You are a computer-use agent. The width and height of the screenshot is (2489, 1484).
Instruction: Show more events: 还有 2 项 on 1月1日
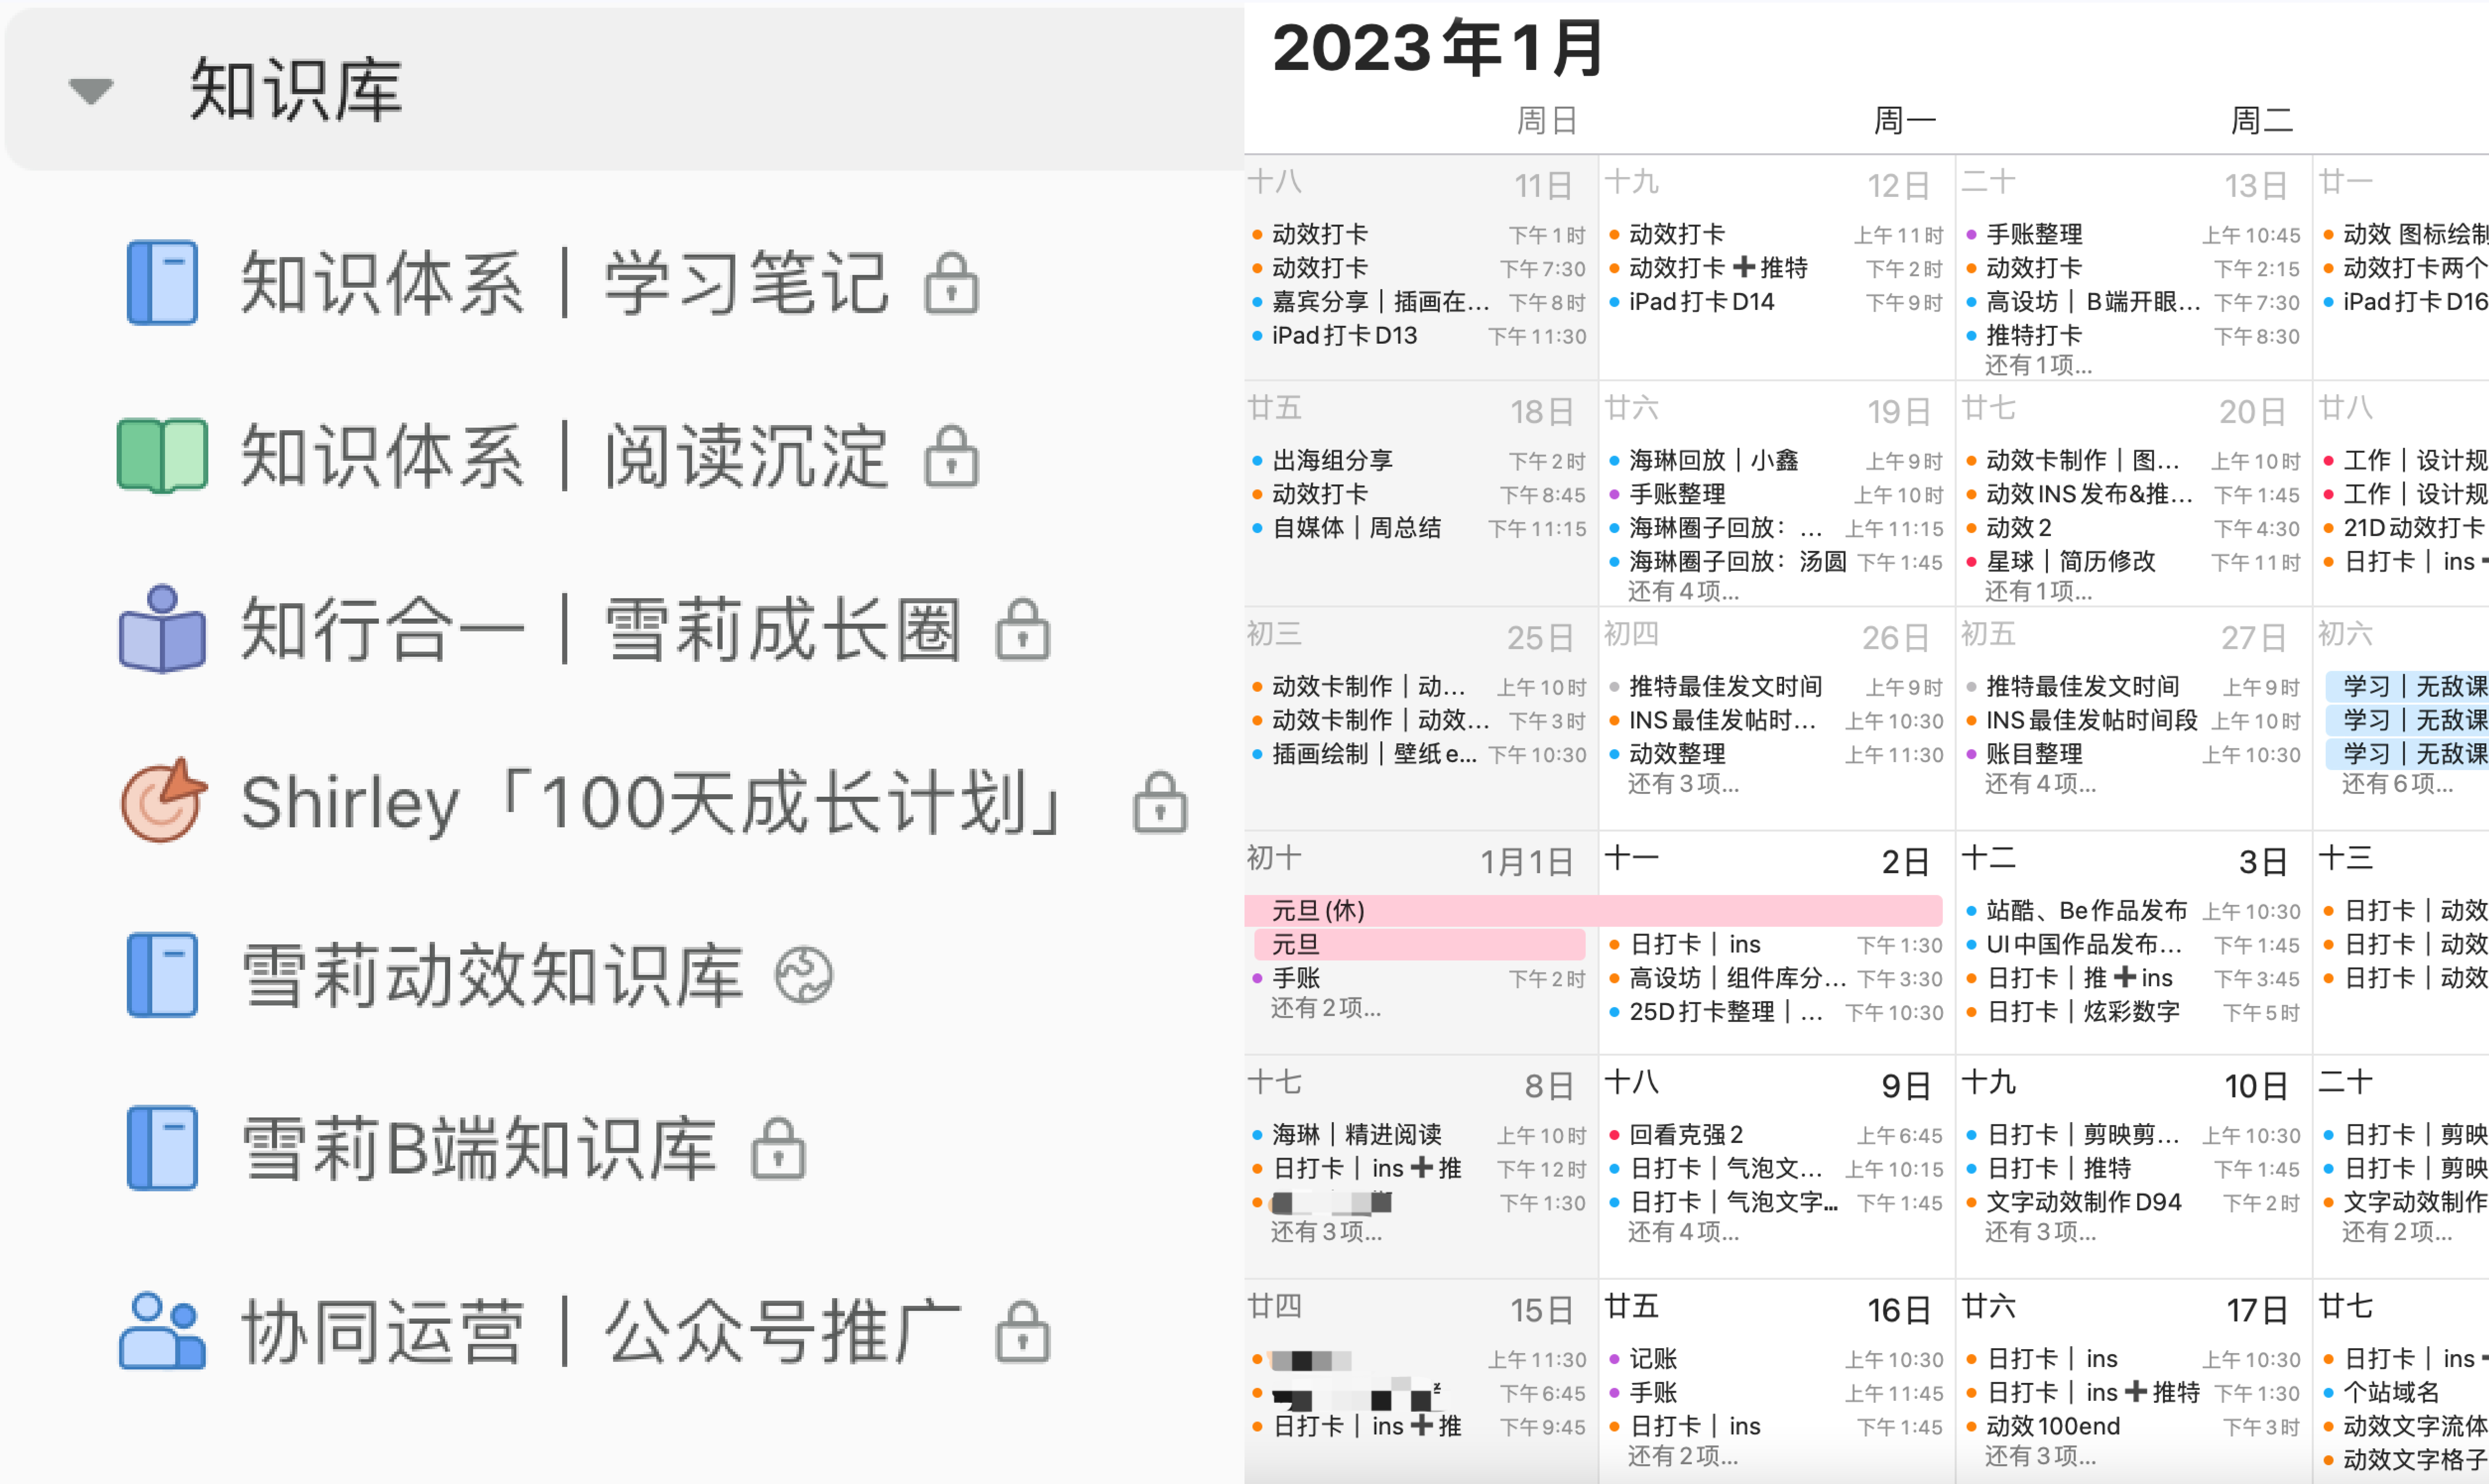pyautogui.click(x=1326, y=1008)
